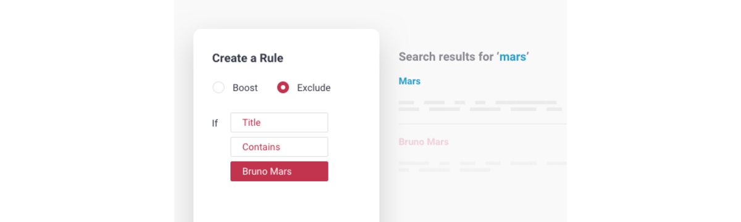Click the If condition label
This screenshot has width=741, height=222.
coord(215,123)
